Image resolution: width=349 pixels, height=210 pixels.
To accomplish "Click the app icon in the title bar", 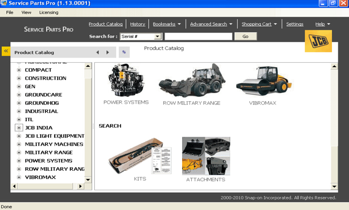I will (4, 3).
